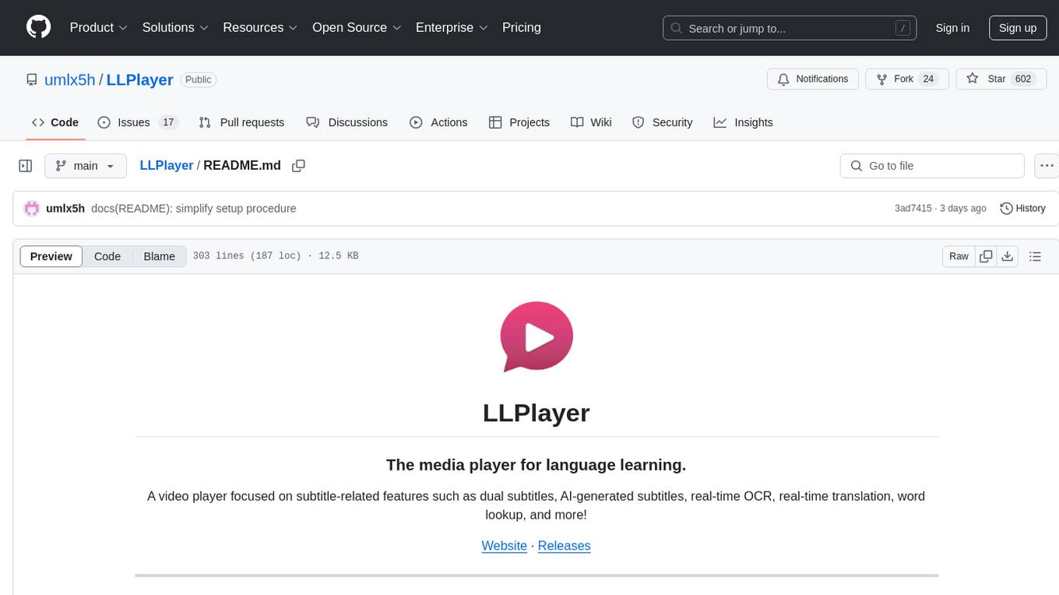Expand the Open Source menu

(x=357, y=27)
